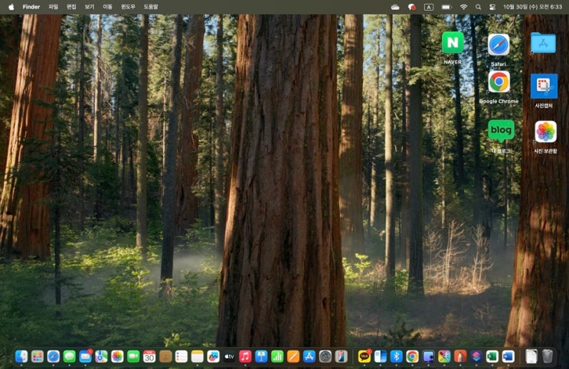Image resolution: width=569 pixels, height=369 pixels.
Task: Open the 파일 menu
Action: pos(54,7)
